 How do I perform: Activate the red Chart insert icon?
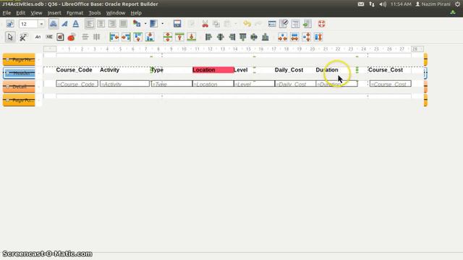tap(72, 37)
